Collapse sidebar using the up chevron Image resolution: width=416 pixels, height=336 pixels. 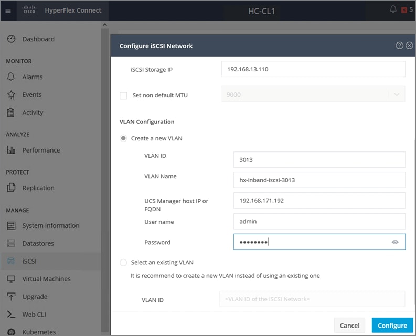(105, 25)
